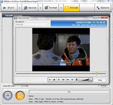The image size is (113, 105).
Task: Open the Clip selector dropdown
Action: tap(32, 24)
